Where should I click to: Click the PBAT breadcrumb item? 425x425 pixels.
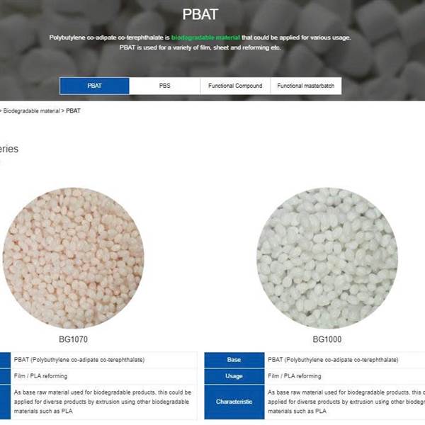click(x=73, y=111)
